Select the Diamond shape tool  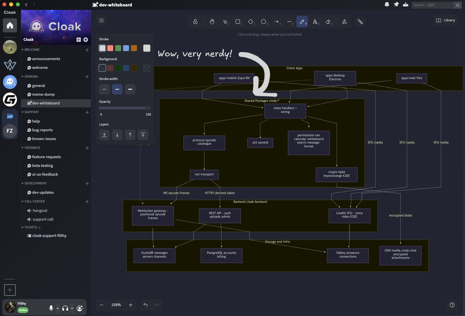click(x=251, y=22)
